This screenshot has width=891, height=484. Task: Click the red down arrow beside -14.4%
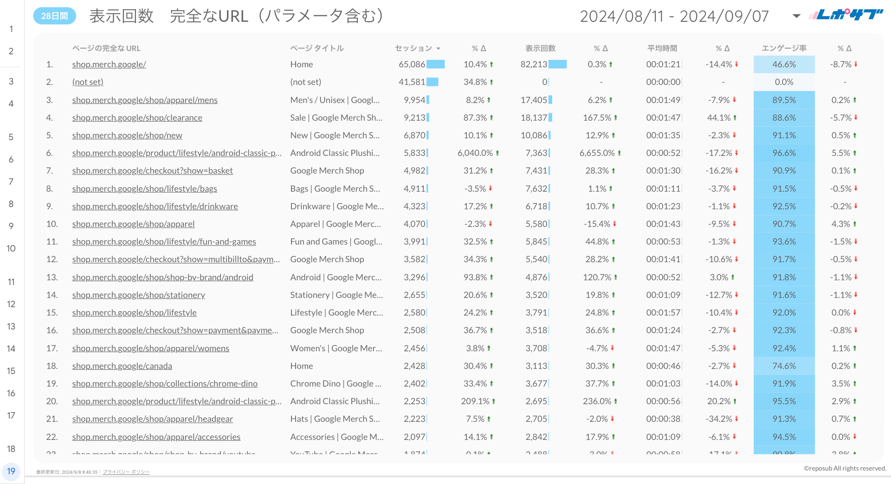point(736,65)
